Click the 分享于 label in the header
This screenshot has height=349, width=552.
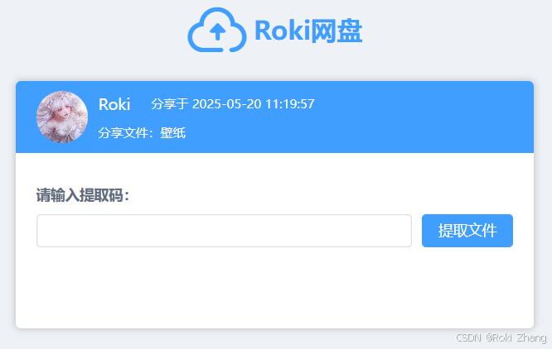coord(170,104)
